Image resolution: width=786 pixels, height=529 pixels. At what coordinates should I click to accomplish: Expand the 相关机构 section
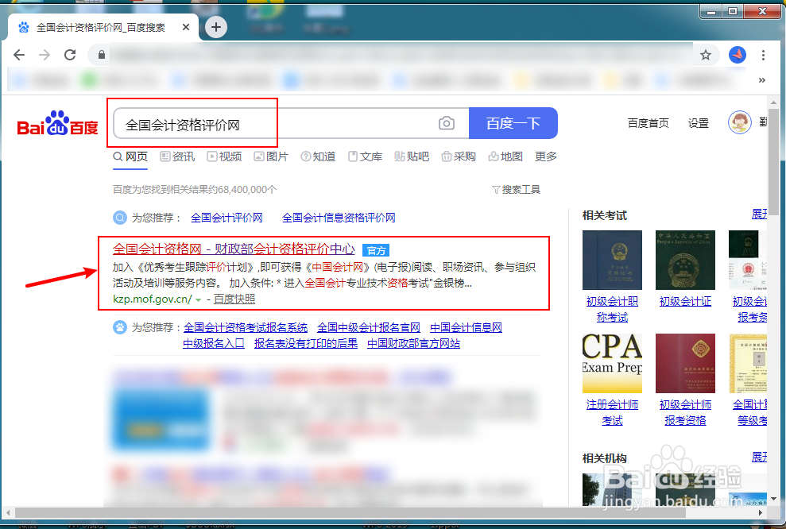[x=759, y=458]
